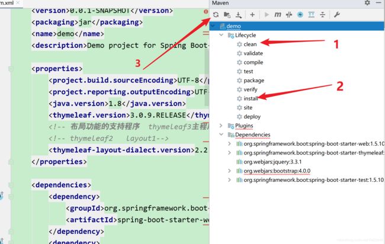Click the thymeleaf.version property line
The height and width of the screenshot is (244, 385).
click(x=129, y=115)
